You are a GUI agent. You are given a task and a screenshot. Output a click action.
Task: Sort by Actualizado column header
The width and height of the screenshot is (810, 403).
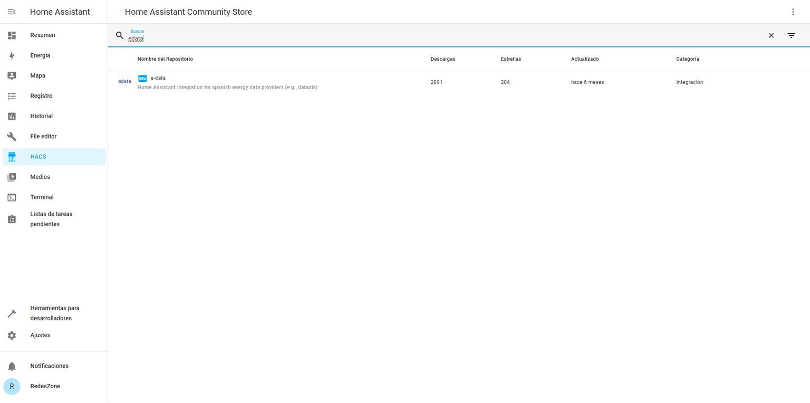coord(585,59)
